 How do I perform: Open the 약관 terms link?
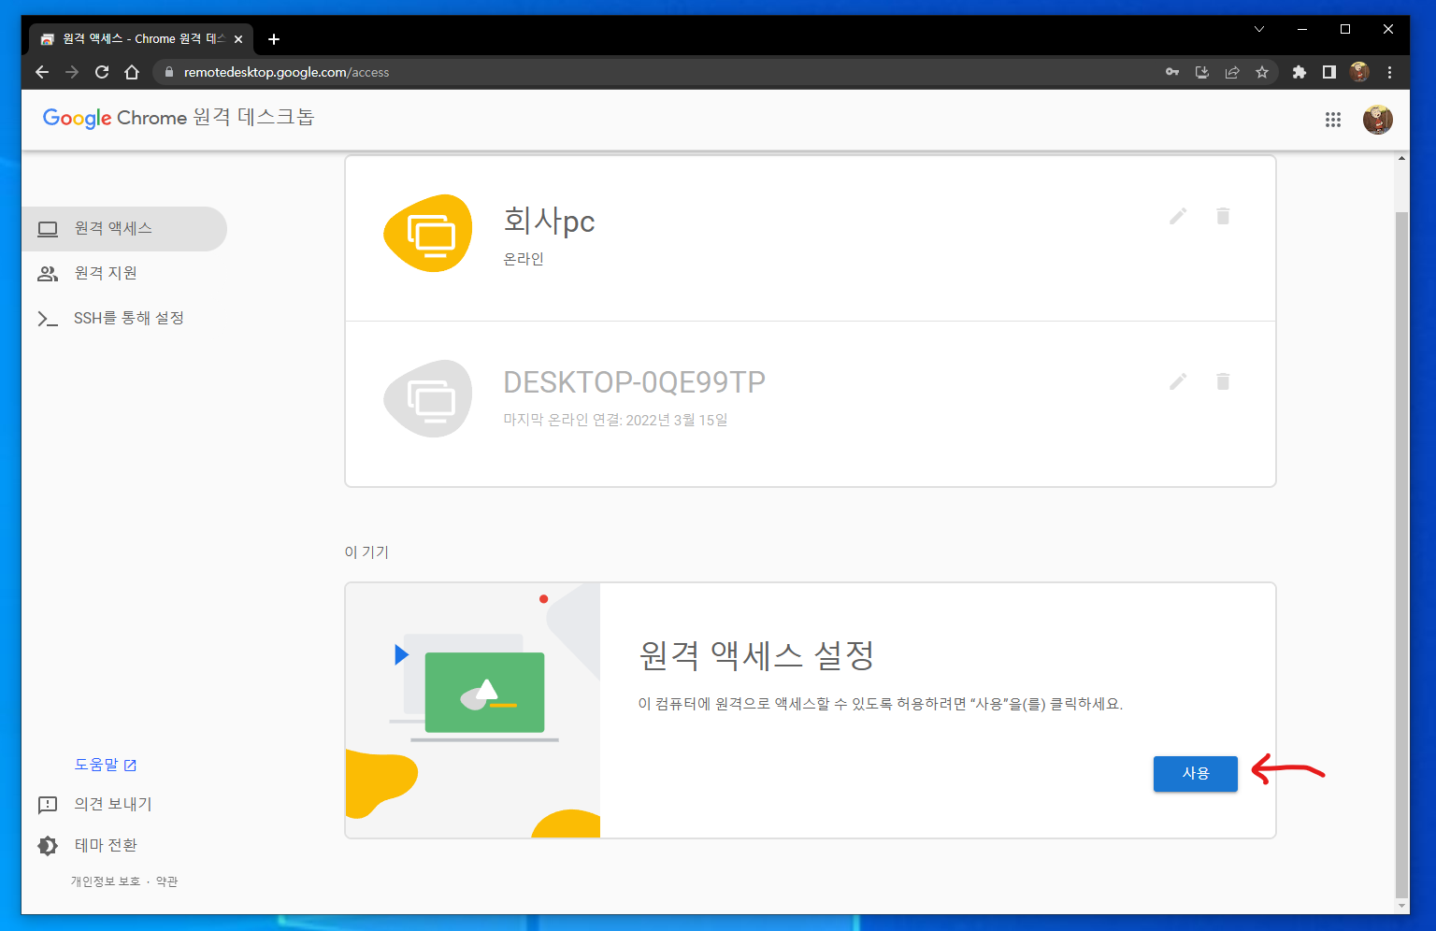click(x=166, y=881)
